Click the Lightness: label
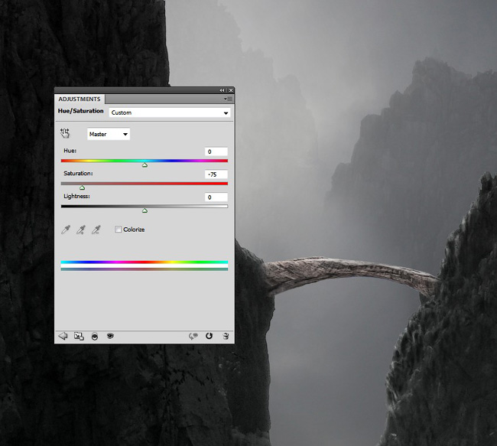The height and width of the screenshot is (446, 497). coord(76,197)
